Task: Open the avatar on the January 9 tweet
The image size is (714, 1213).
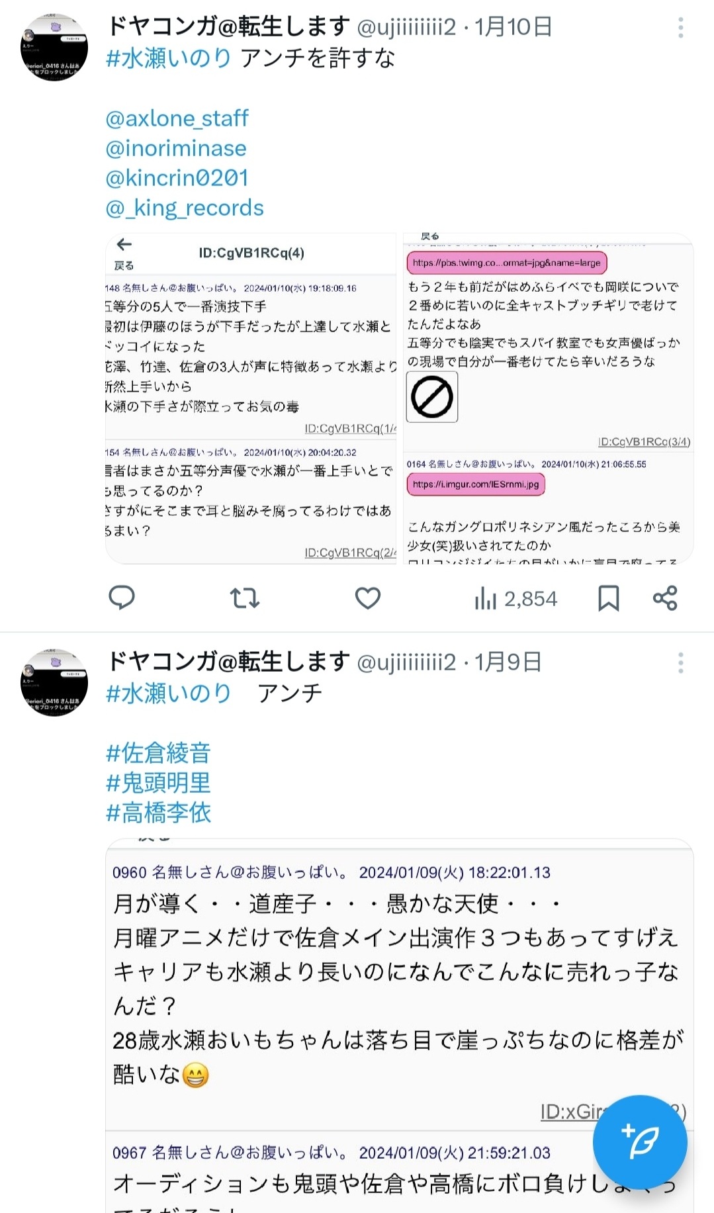Action: pyautogui.click(x=54, y=683)
